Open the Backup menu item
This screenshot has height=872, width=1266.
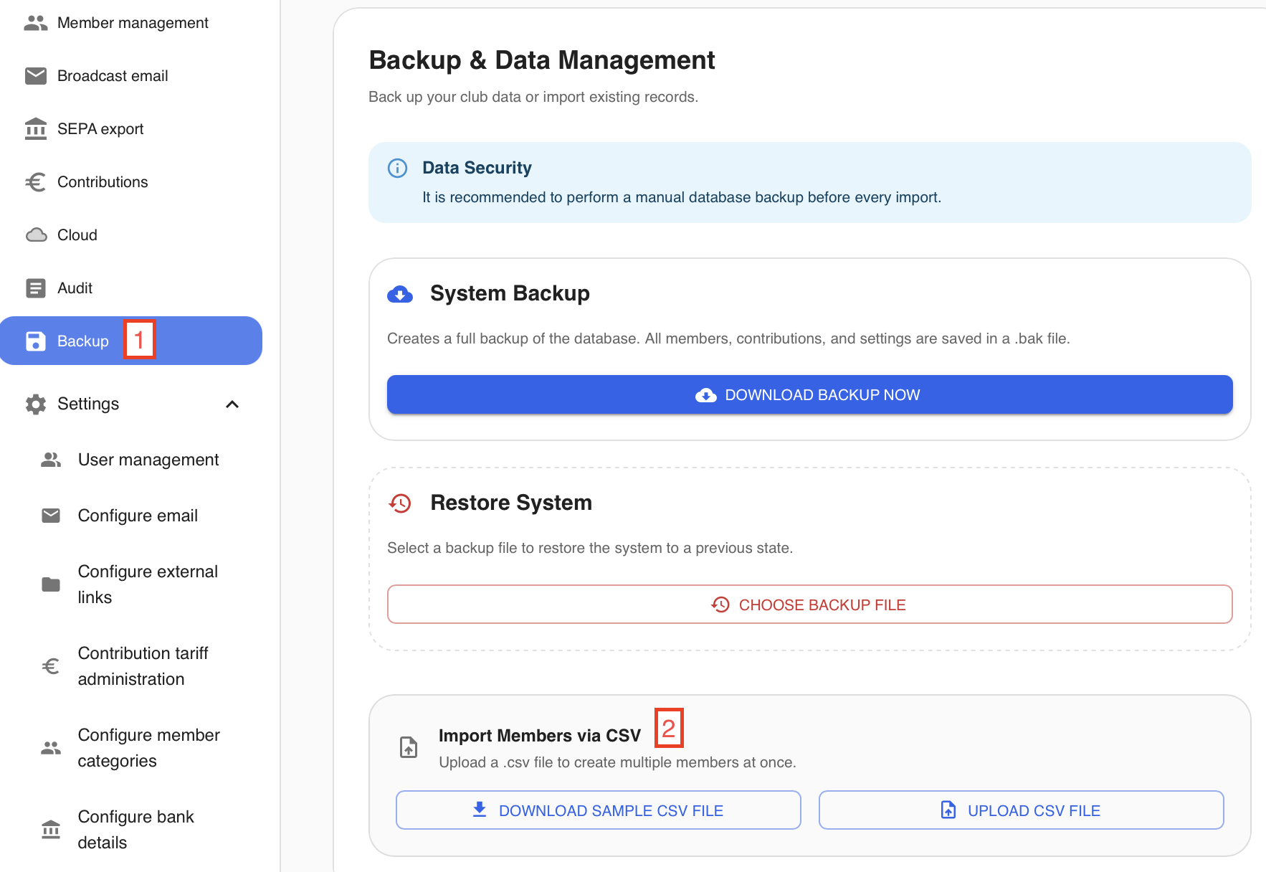(x=131, y=341)
